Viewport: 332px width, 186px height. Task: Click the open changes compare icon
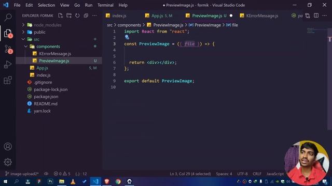point(308,16)
